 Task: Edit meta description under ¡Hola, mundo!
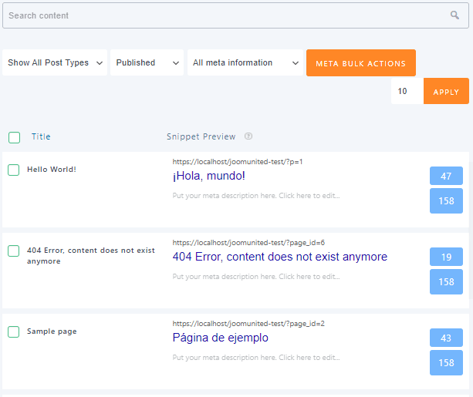256,196
